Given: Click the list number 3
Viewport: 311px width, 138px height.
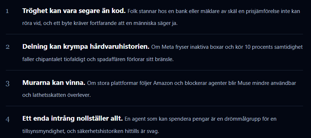Looking at the screenshot, I should coord(8,83).
